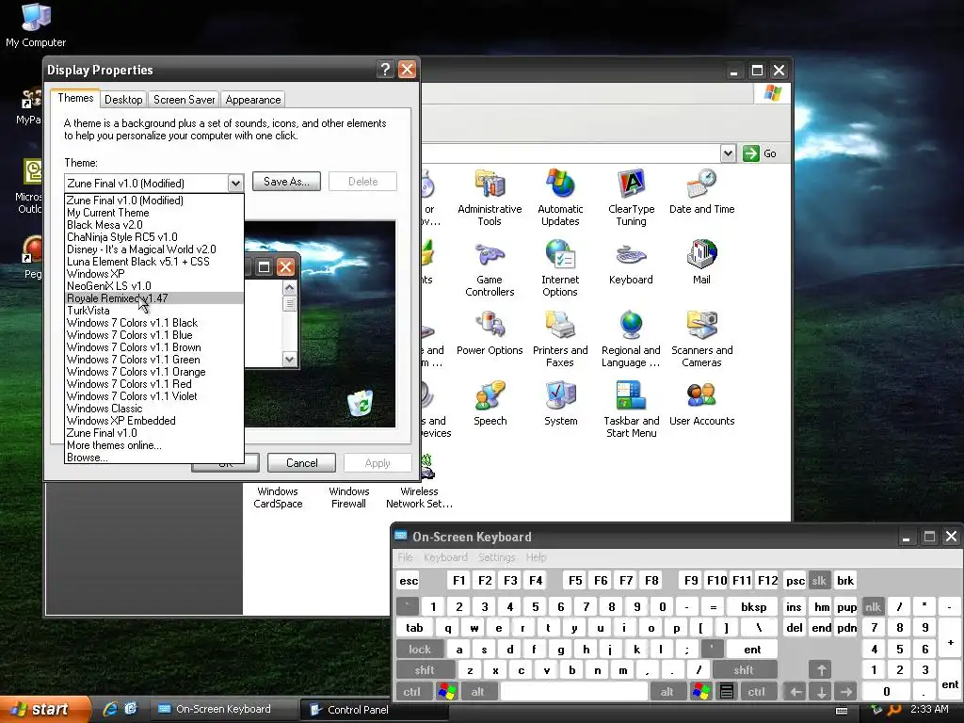
Task: Pick Windows 7 Colors v1.1 Orange theme
Action: (x=153, y=372)
